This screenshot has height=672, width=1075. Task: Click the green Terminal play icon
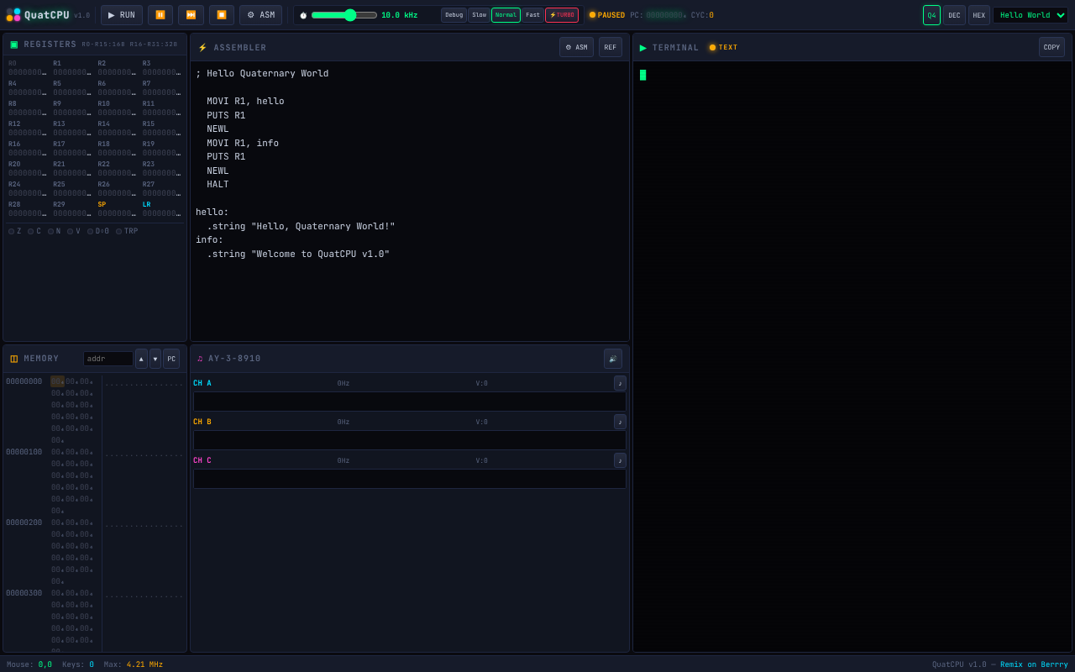pos(643,47)
